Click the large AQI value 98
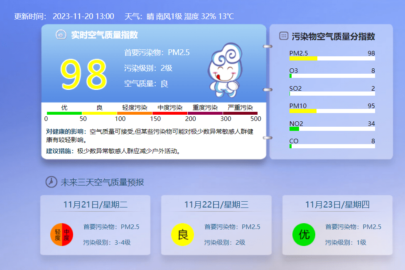Image resolution: width=405 pixels, height=270 pixels. [x=83, y=74]
